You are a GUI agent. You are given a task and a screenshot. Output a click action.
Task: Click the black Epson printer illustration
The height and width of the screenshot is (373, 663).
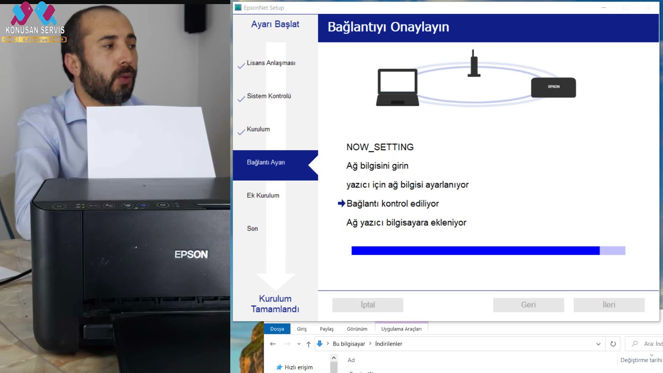click(553, 87)
